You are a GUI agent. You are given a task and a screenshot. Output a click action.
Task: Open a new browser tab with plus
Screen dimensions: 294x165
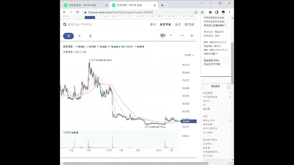click(163, 5)
